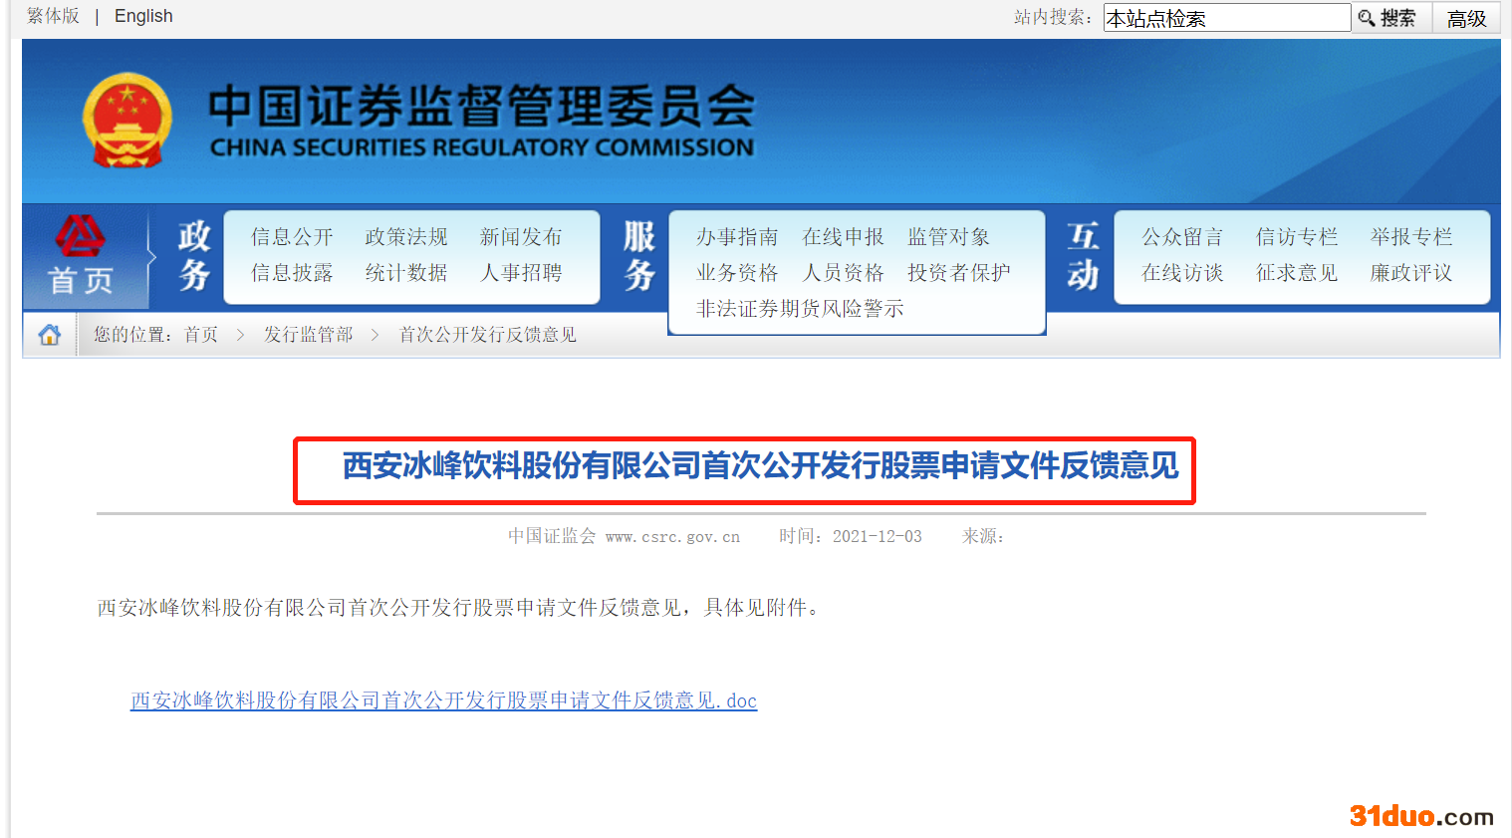1512x838 pixels.
Task: Open 统计数据 statistics page
Action: tap(406, 272)
